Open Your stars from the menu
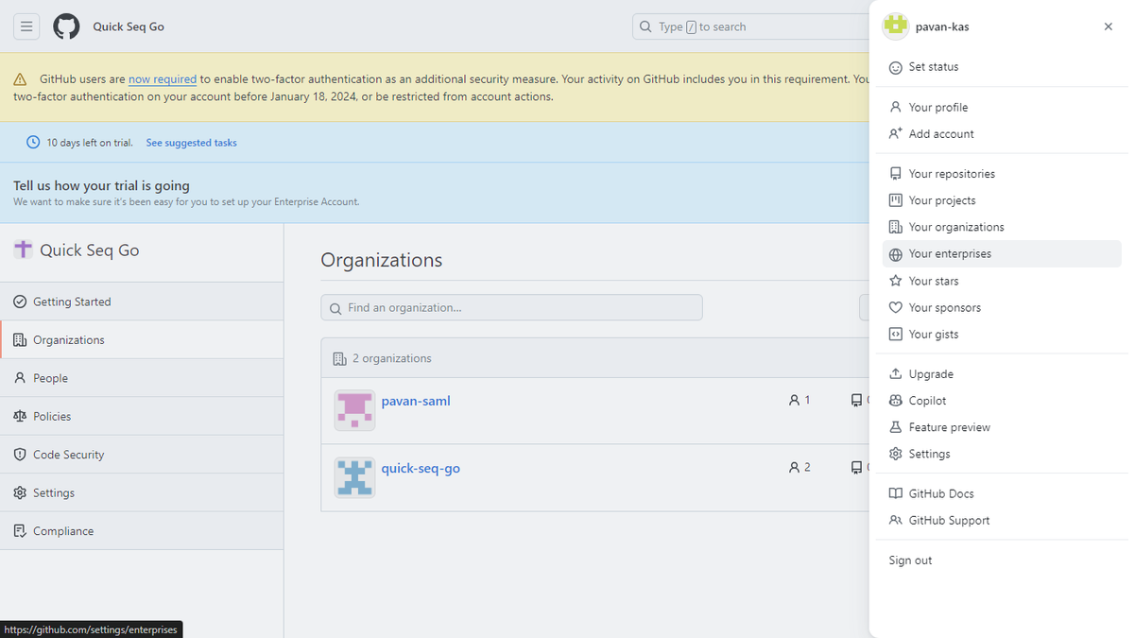 (1002, 281)
